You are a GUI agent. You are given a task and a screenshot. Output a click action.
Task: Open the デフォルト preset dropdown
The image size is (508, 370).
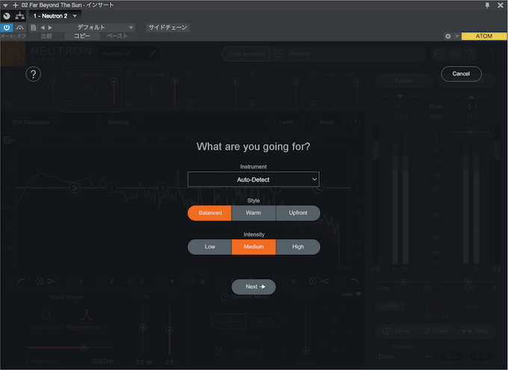95,28
